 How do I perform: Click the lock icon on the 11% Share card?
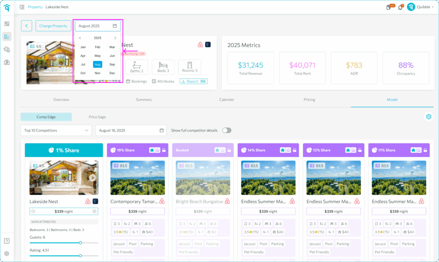click(425, 150)
